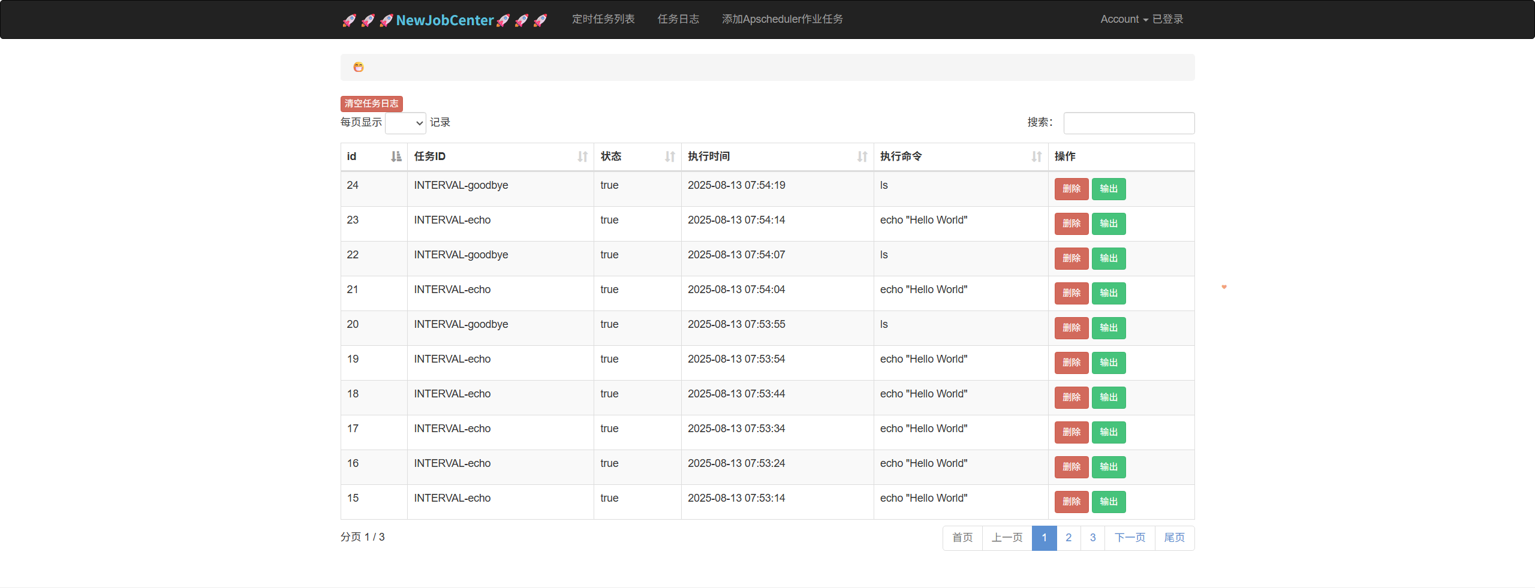Open the 定时任务列表 nav item
Screen dimensions: 1535x588
point(603,19)
